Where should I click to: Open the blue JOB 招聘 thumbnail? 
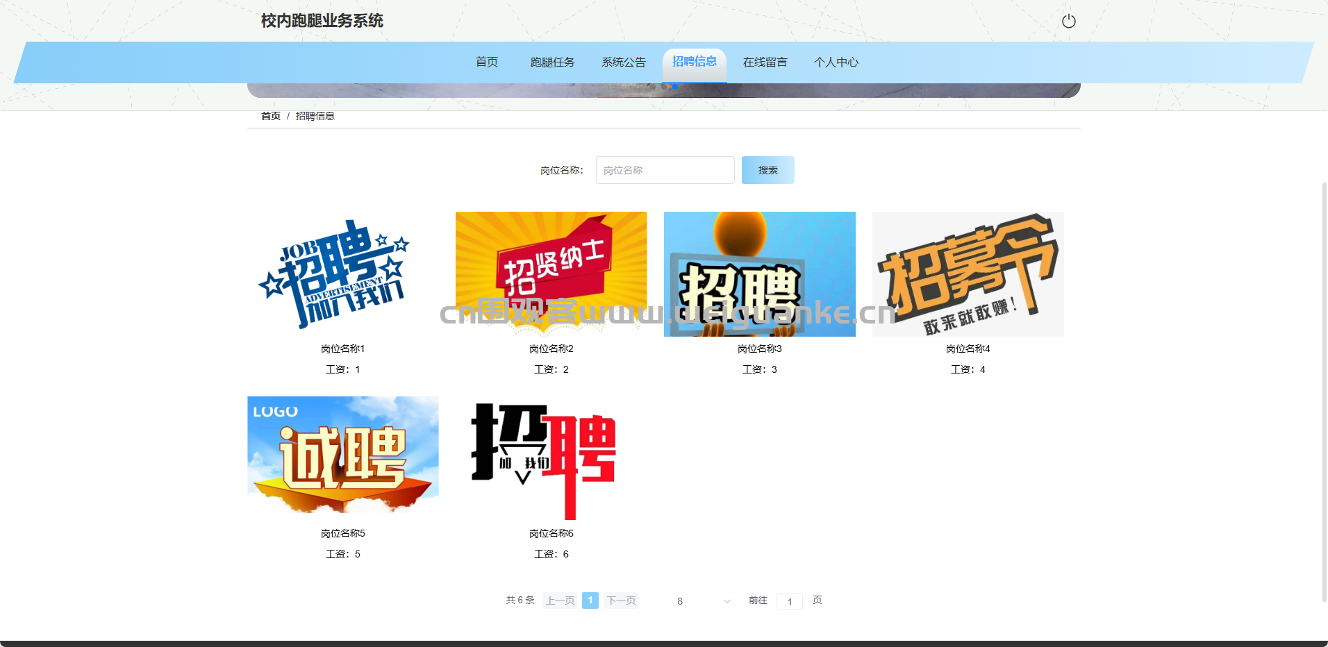pos(342,274)
